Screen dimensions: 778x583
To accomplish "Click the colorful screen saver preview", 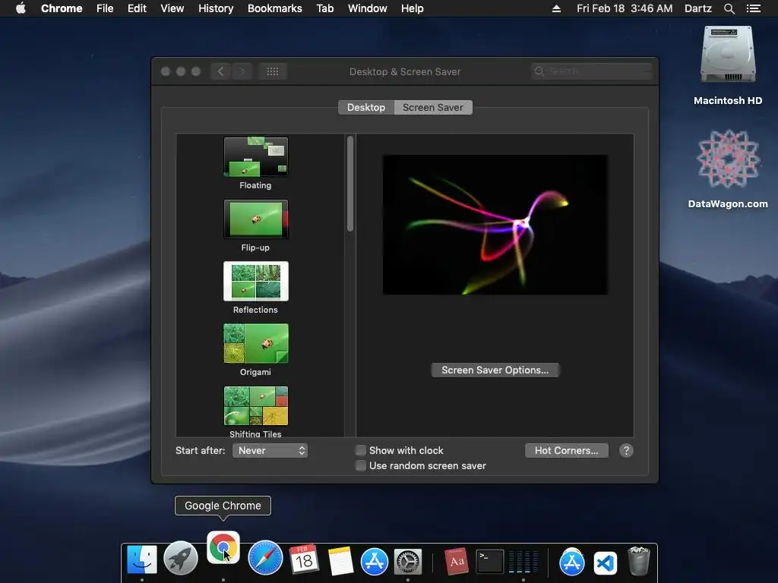I will pyautogui.click(x=495, y=225).
